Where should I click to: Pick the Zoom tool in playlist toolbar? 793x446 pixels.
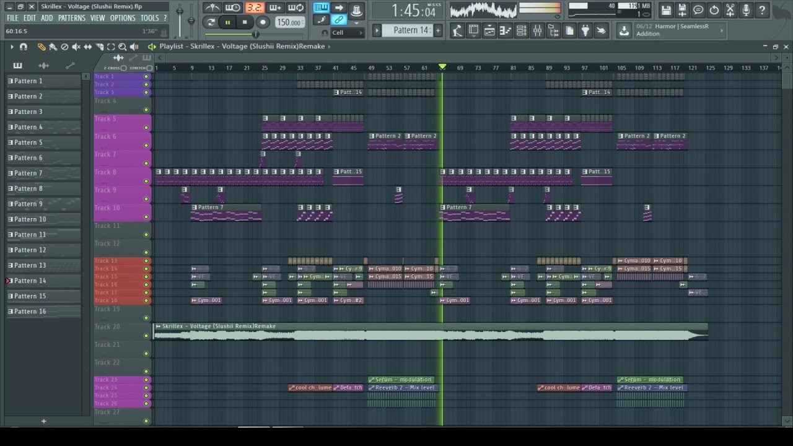[123, 46]
